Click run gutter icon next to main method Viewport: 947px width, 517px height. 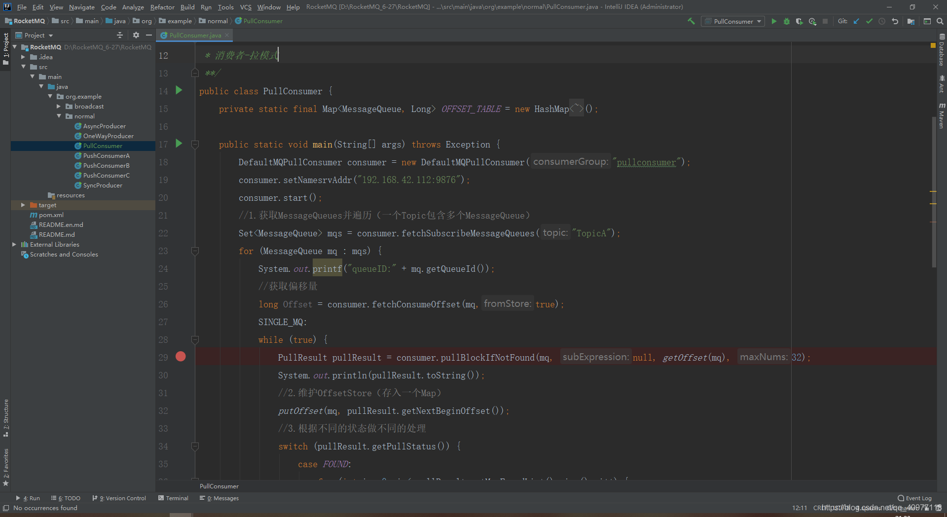tap(179, 144)
